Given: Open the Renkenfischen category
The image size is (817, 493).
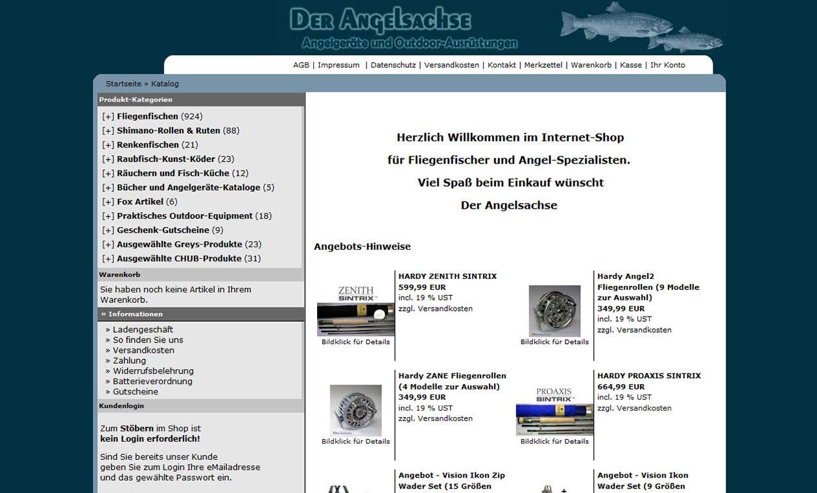Looking at the screenshot, I should 148,145.
